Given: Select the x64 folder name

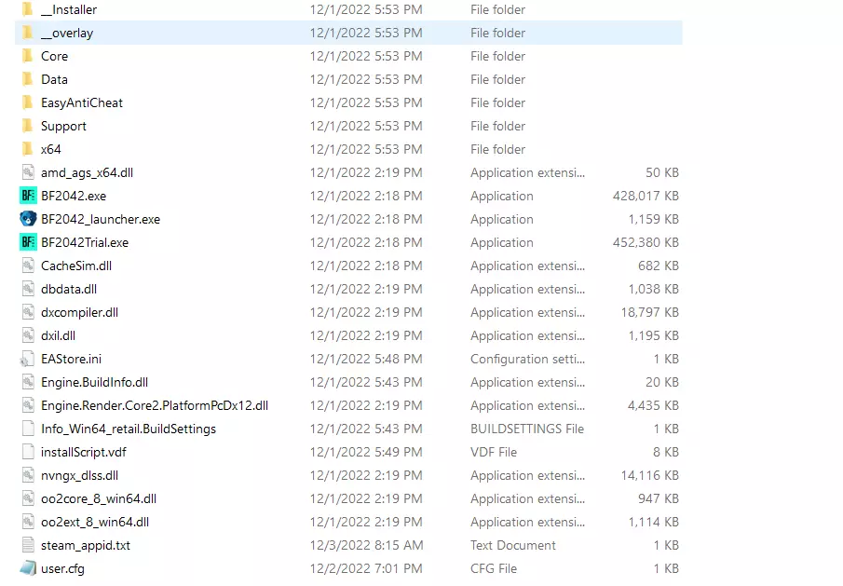Looking at the screenshot, I should pos(51,149).
